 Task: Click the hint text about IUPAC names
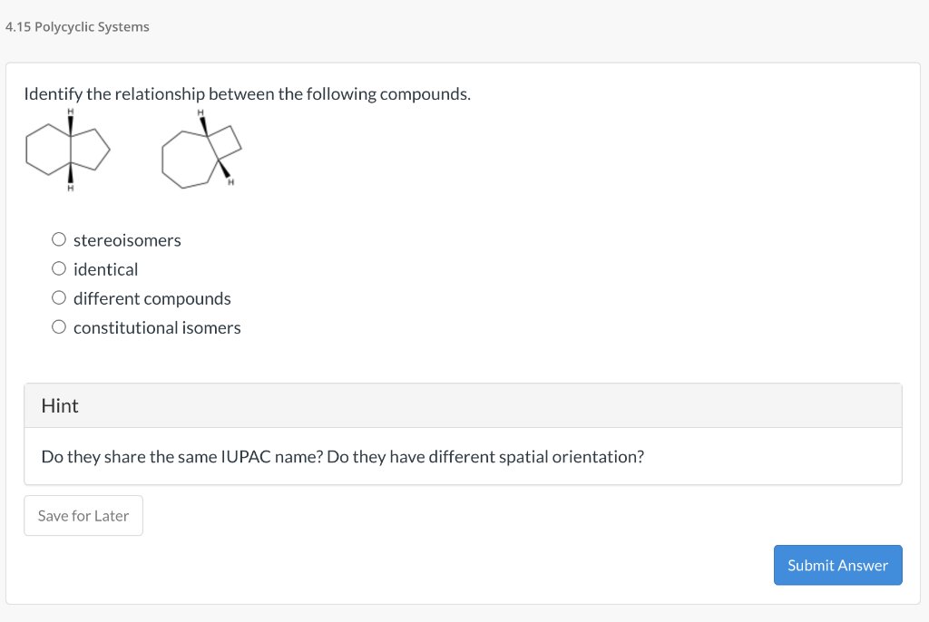click(x=343, y=456)
